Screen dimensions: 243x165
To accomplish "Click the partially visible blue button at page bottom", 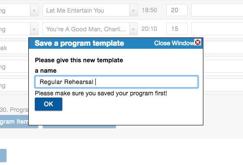I will [3, 155].
